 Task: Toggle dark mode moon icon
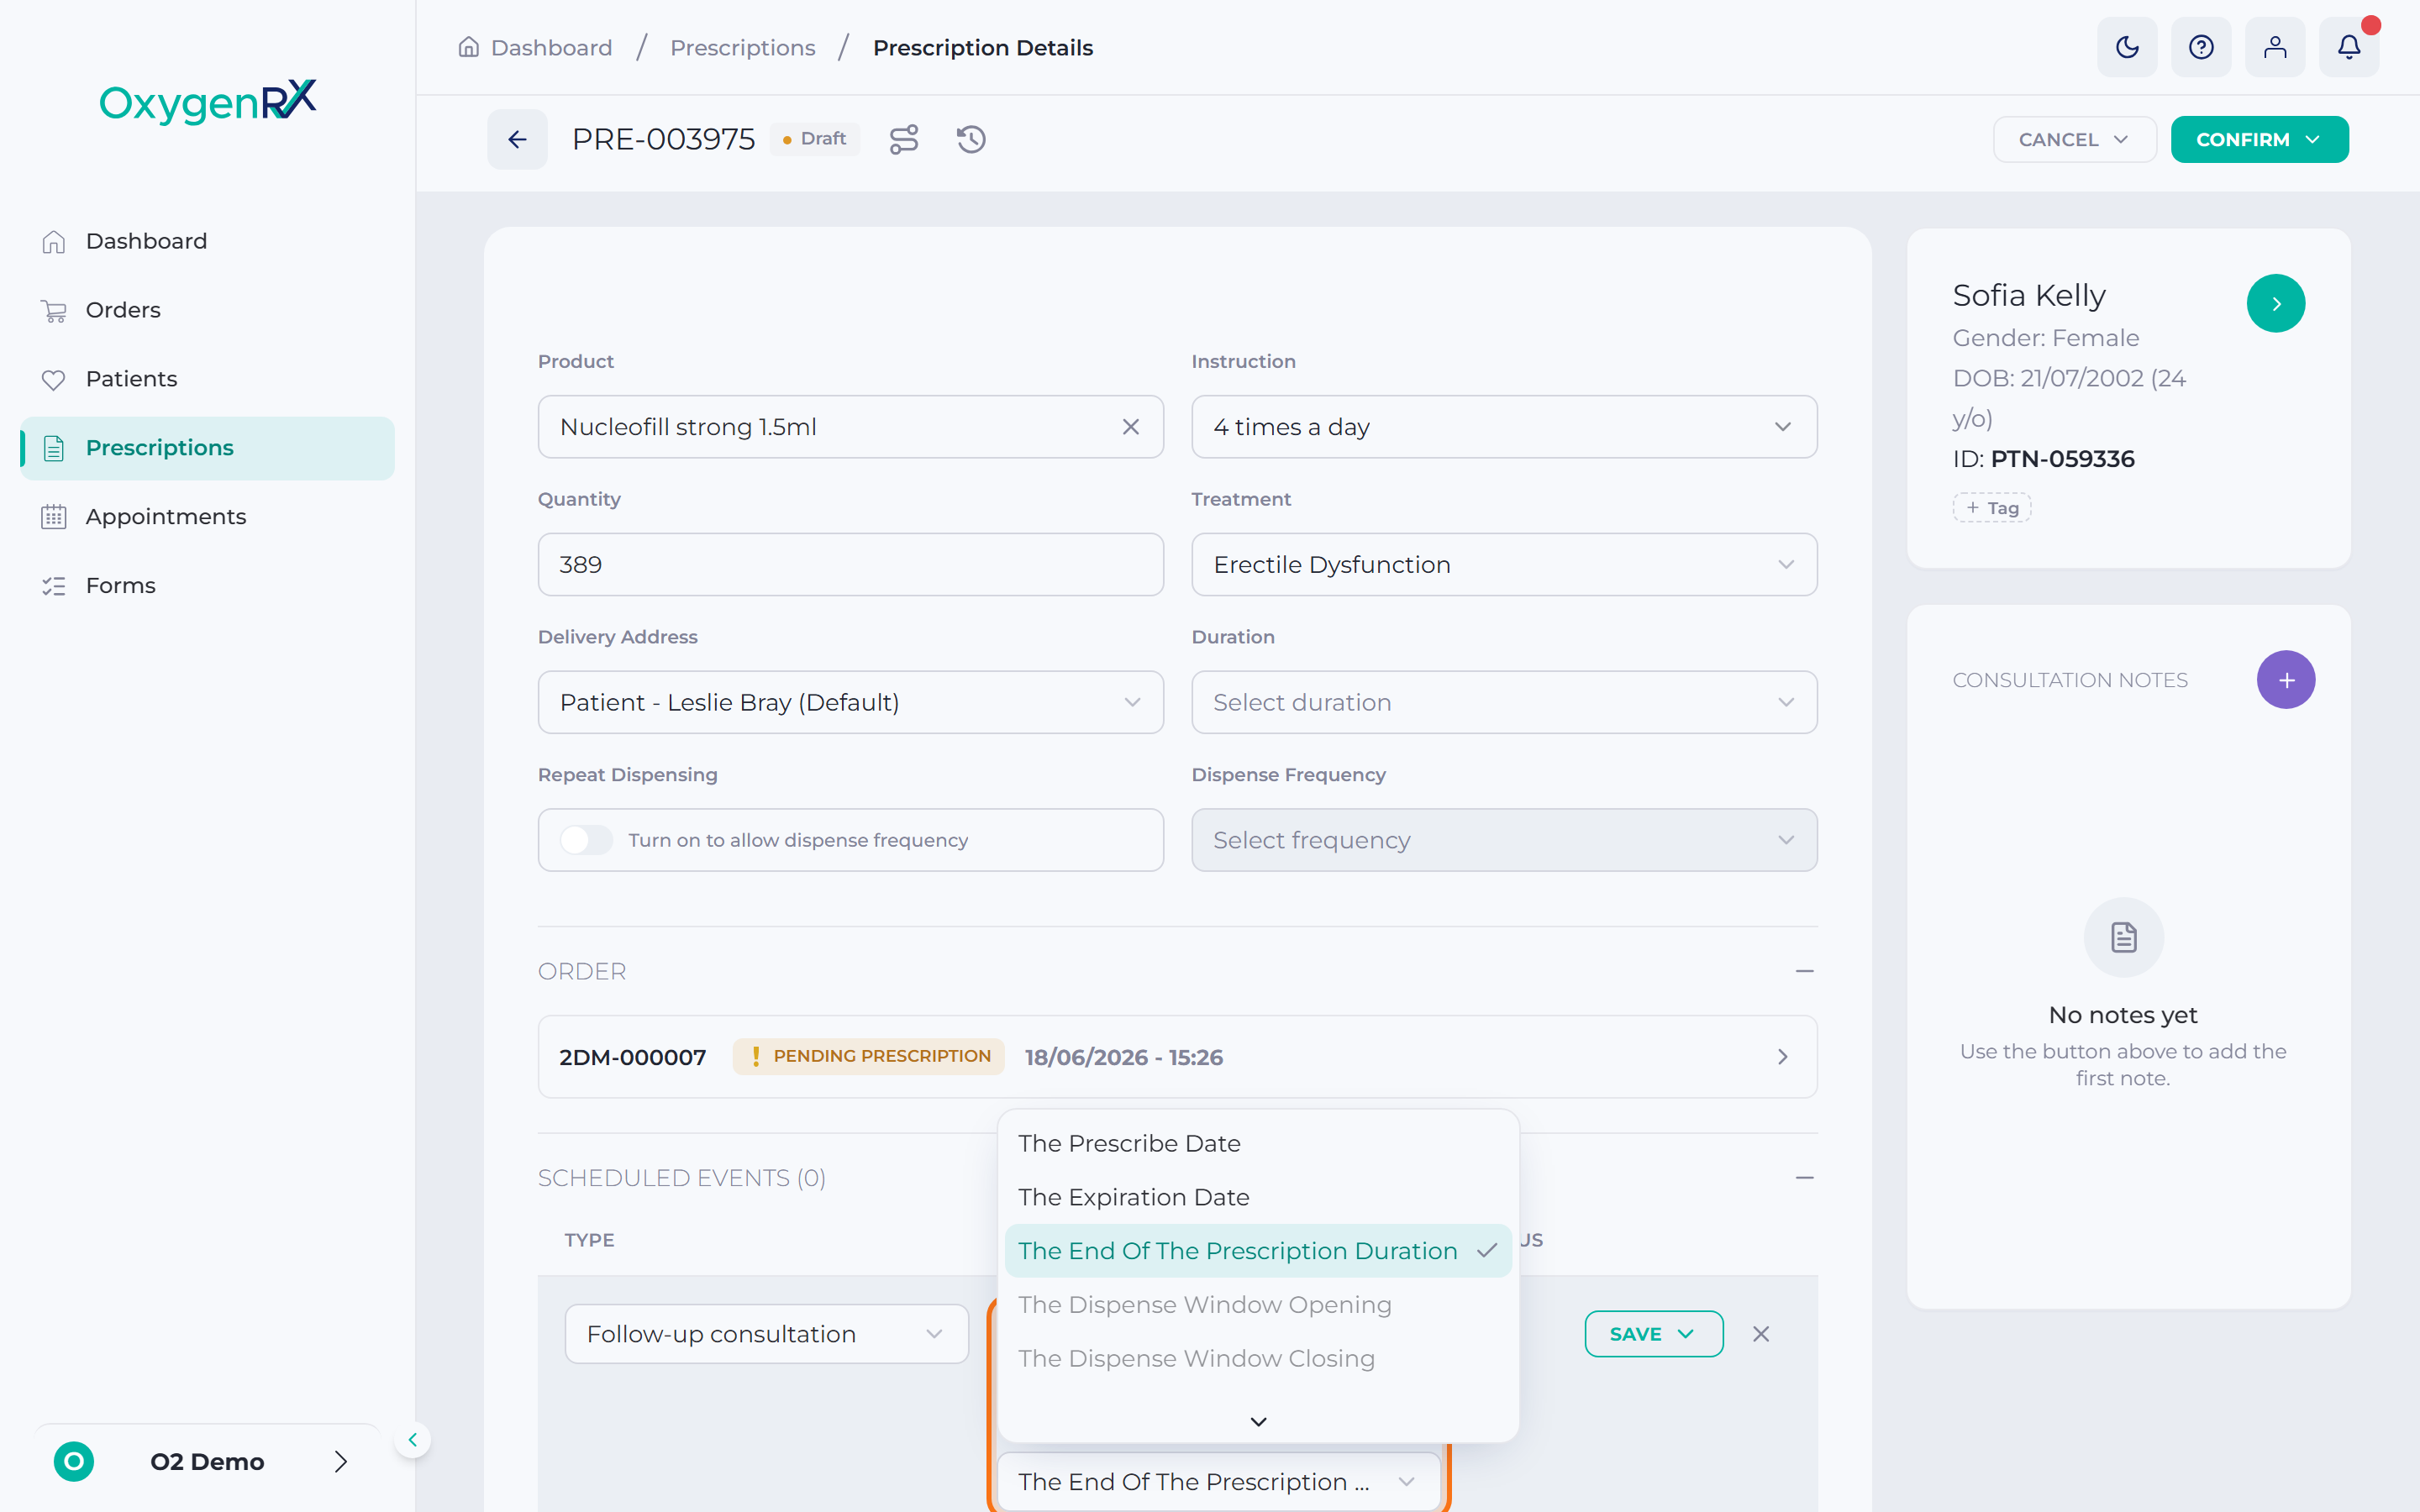coord(2127,47)
